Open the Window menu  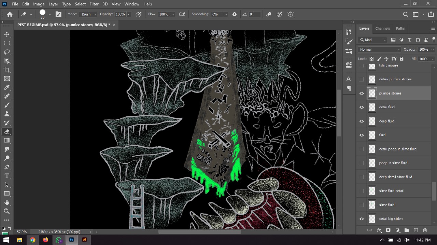[x=132, y=4]
